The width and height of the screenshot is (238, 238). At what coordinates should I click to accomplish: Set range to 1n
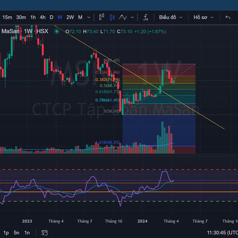(x=27, y=233)
